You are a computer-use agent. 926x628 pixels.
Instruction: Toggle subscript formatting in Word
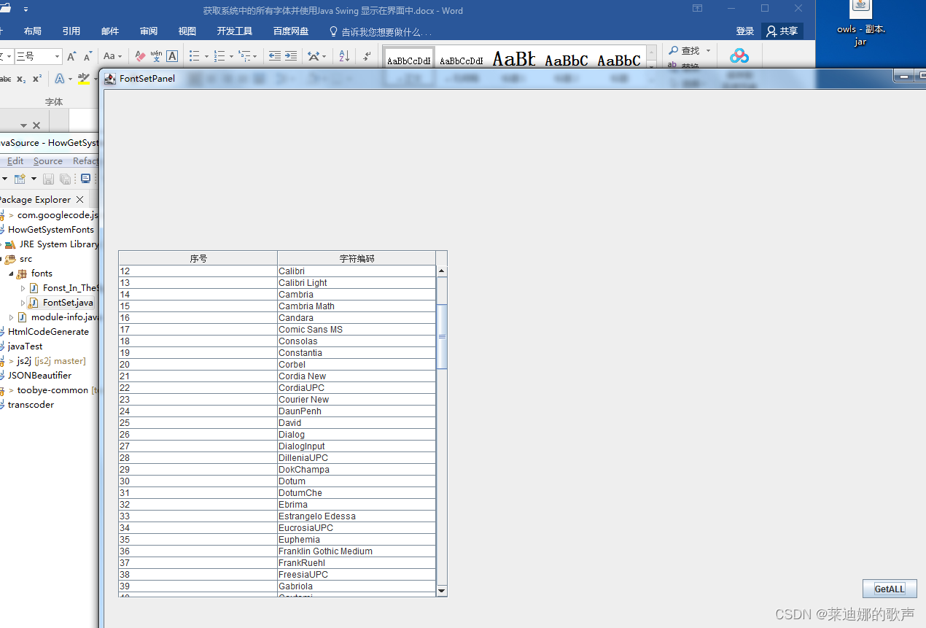pos(21,79)
